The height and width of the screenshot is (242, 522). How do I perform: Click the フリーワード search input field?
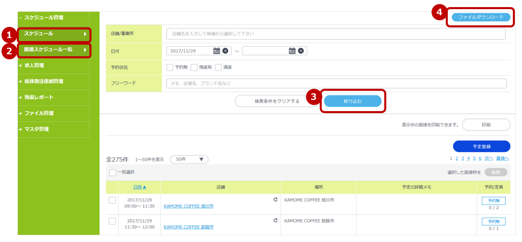[336, 84]
